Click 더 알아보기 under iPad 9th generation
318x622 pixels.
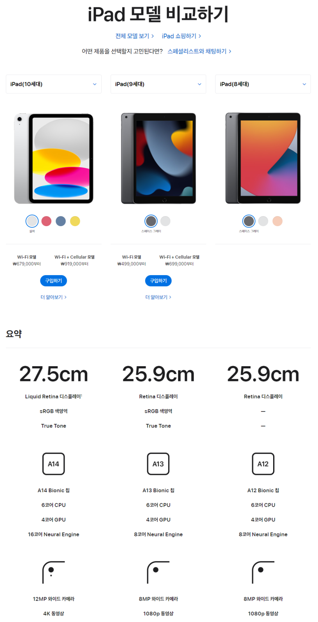pyautogui.click(x=158, y=297)
